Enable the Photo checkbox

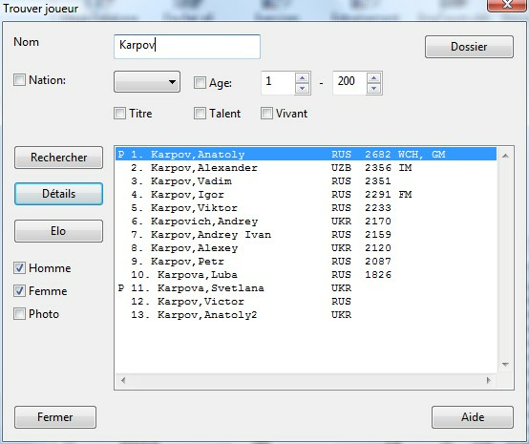coord(19,314)
